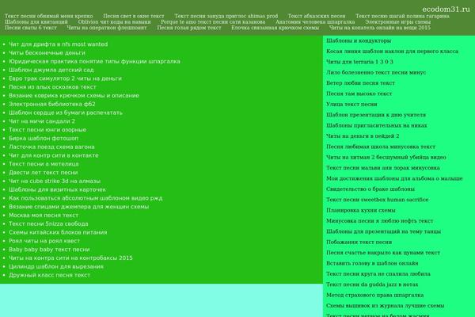Open 'Читы на хитман 2 бесшумный убийца видео'

(386, 158)
